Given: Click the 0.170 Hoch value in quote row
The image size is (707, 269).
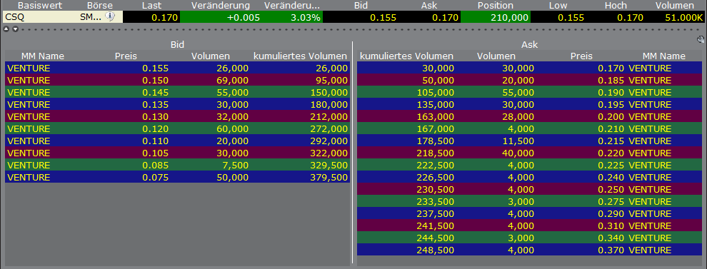Looking at the screenshot, I should click(630, 18).
